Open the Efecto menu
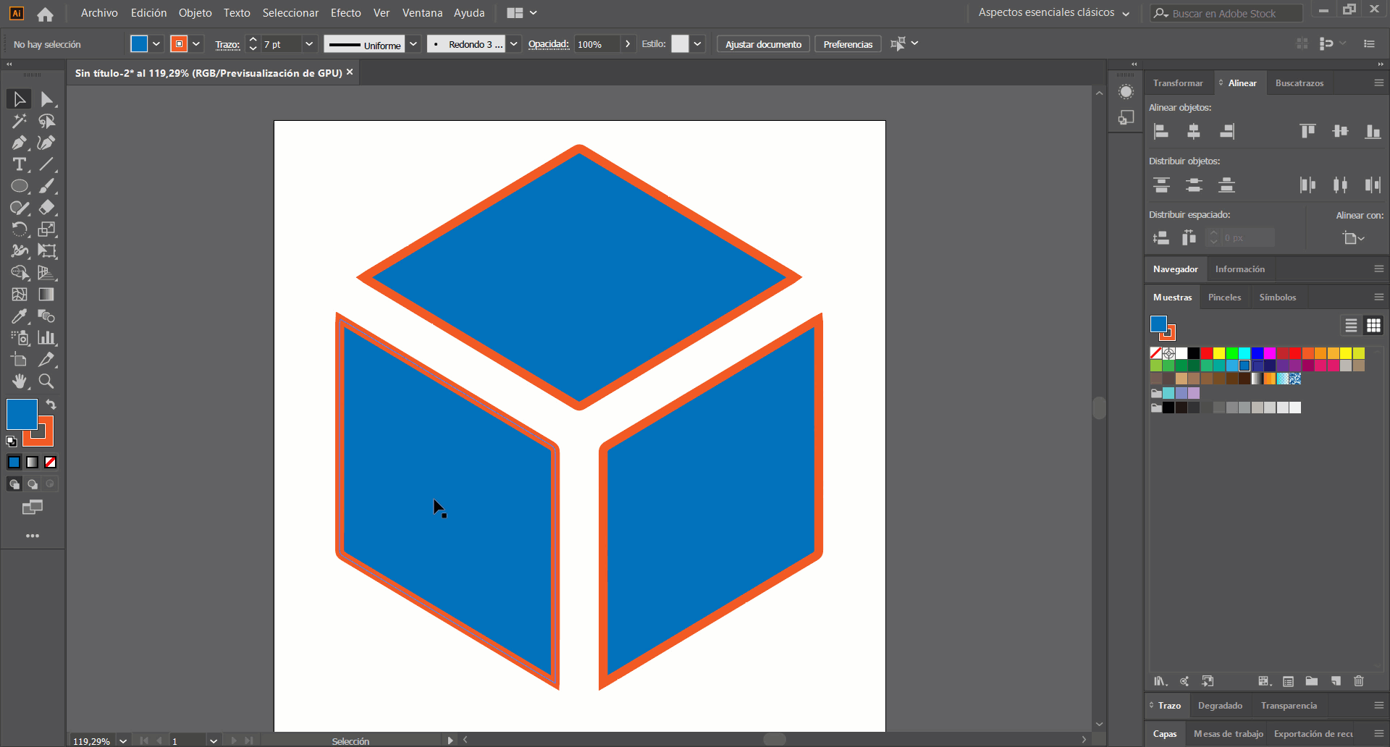The height and width of the screenshot is (747, 1390). point(345,13)
